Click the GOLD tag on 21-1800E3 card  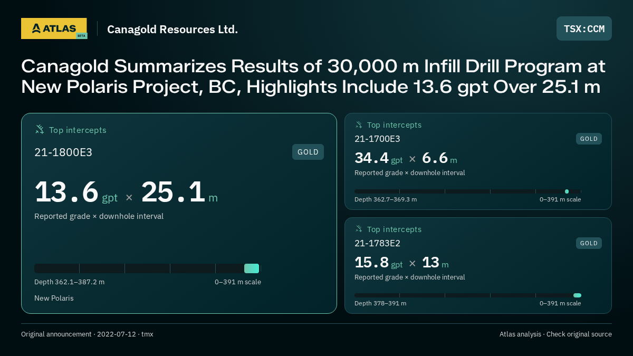pyautogui.click(x=308, y=152)
